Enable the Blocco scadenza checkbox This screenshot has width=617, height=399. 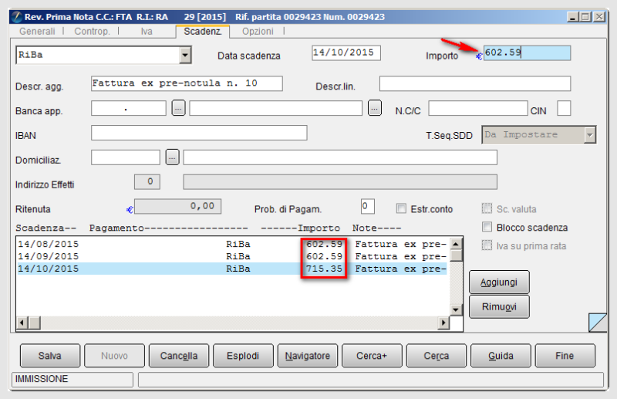tap(487, 227)
